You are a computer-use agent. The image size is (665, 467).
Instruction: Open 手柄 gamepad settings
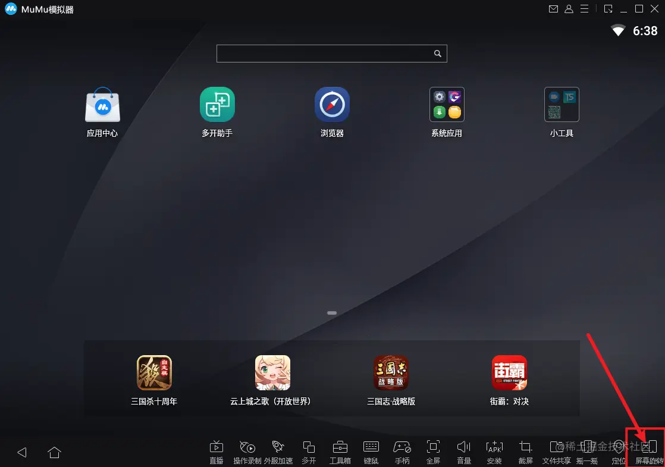coord(402,452)
